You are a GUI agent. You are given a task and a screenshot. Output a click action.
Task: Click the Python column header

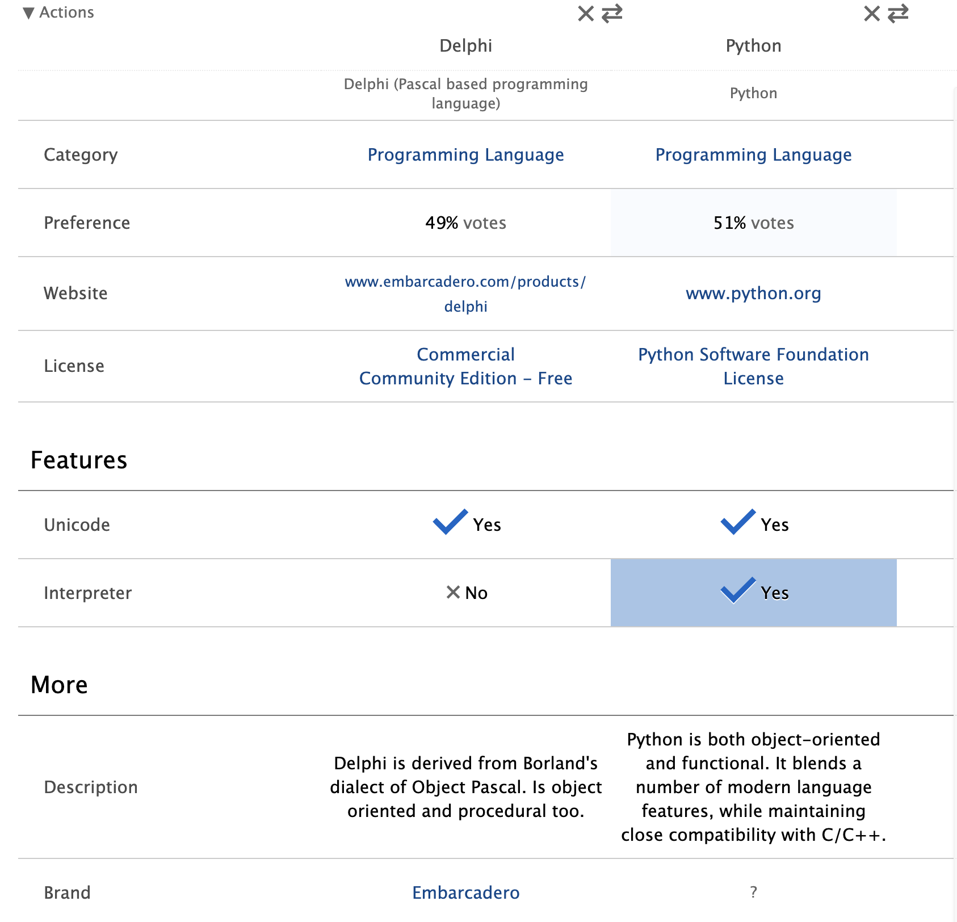pos(753,45)
